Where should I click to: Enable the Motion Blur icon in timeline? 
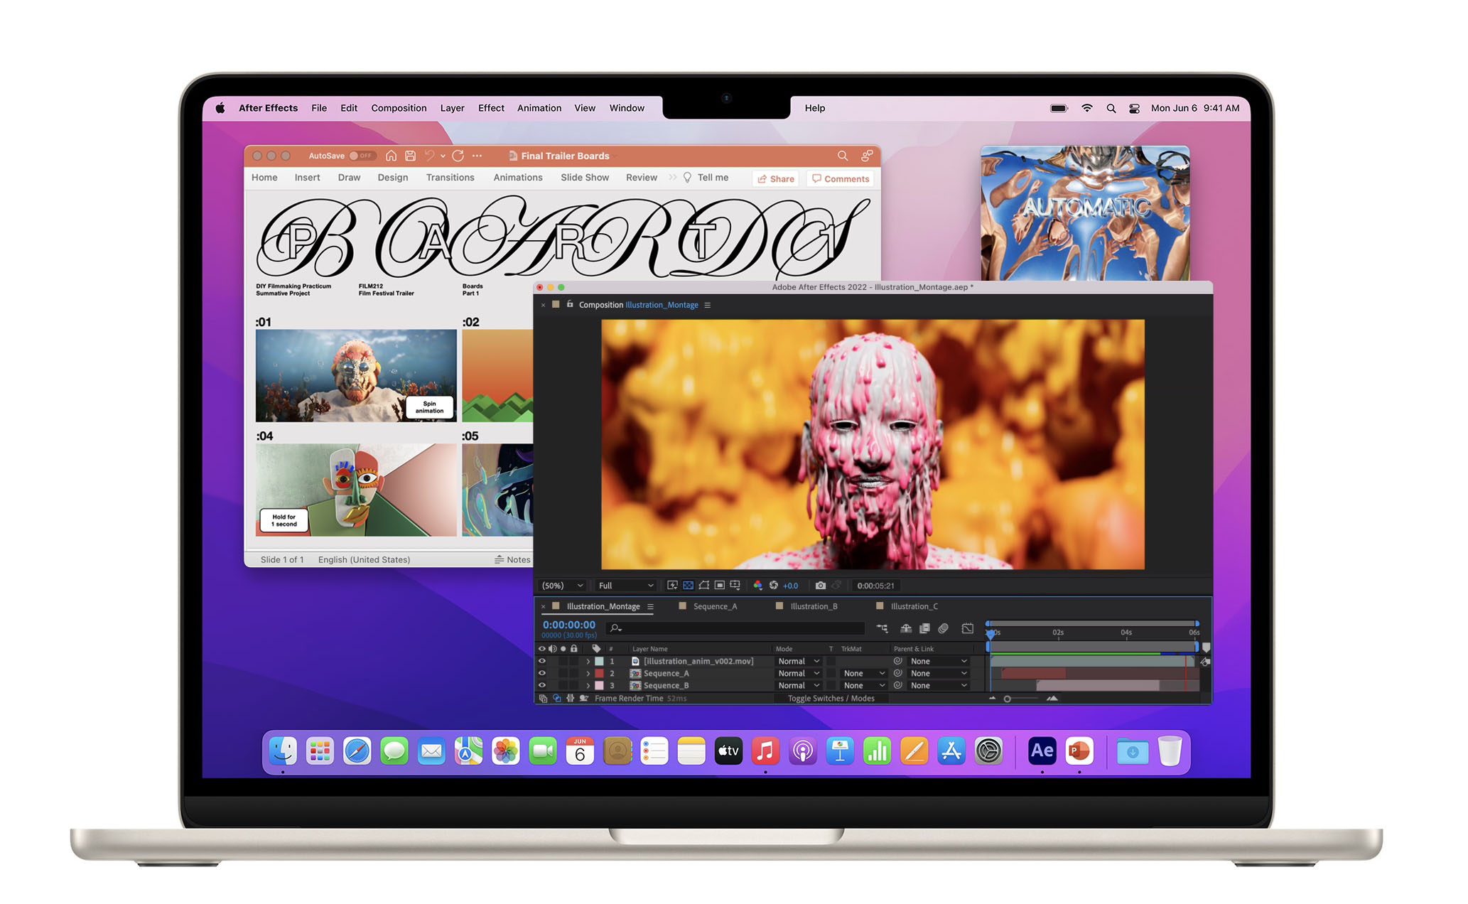click(x=944, y=628)
